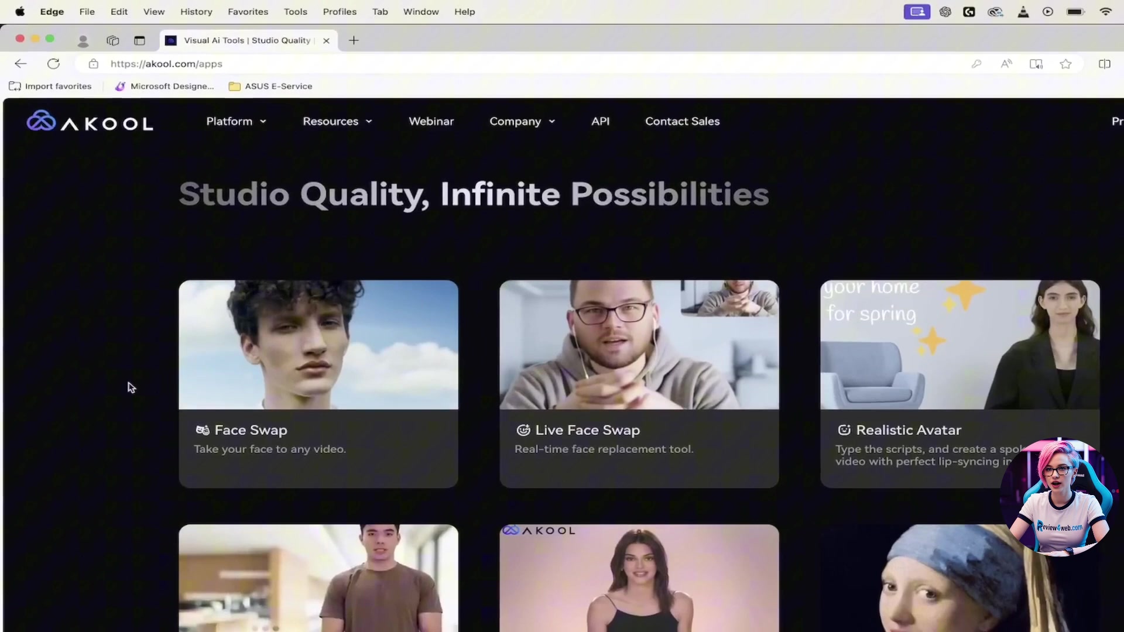
Task: Click 'Take your face to any video.' text
Action: [270, 449]
